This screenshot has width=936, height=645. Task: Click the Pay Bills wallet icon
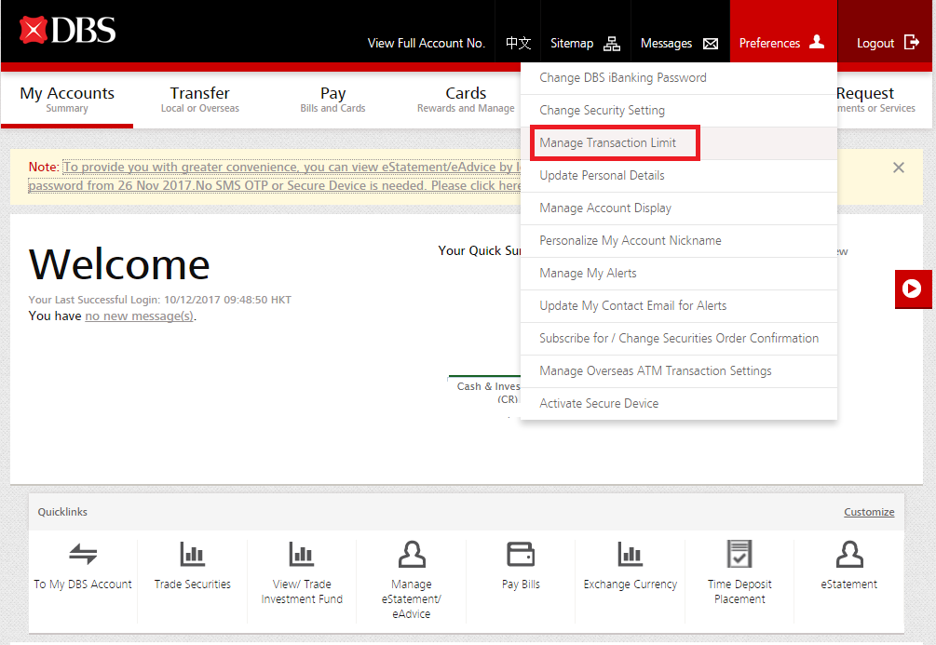521,555
